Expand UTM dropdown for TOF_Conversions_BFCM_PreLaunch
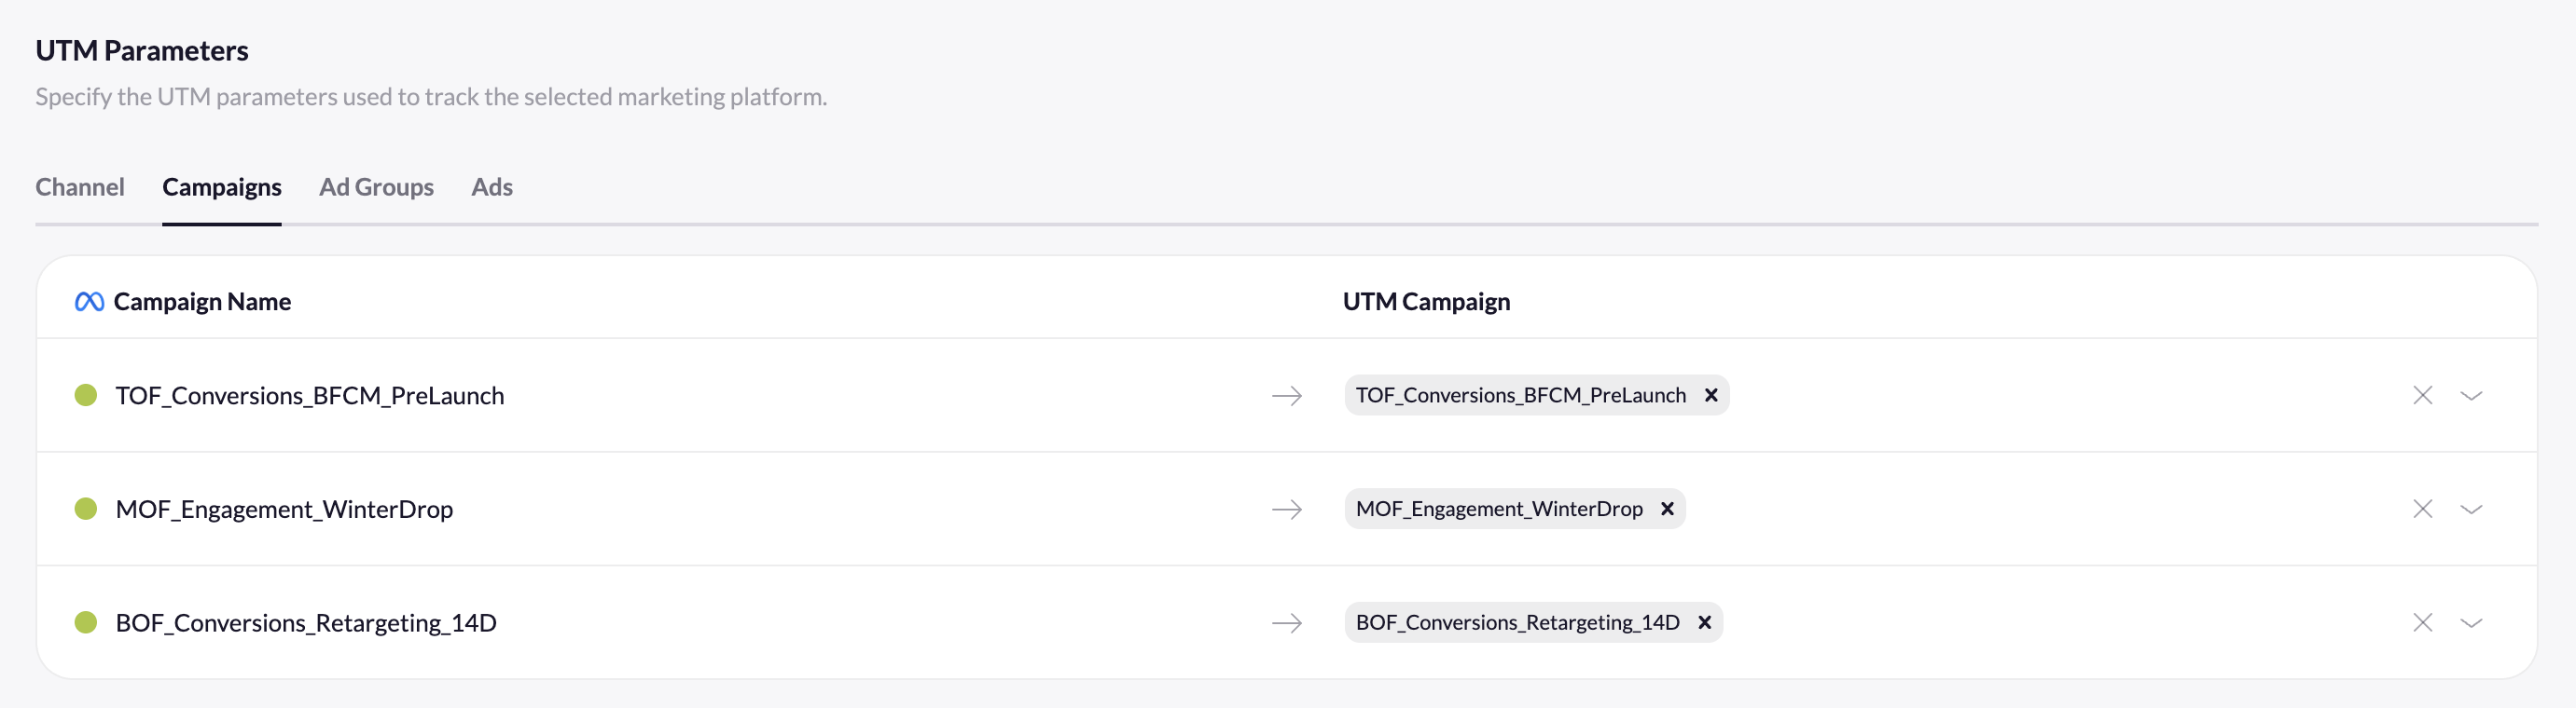Image resolution: width=2576 pixels, height=708 pixels. click(2470, 397)
